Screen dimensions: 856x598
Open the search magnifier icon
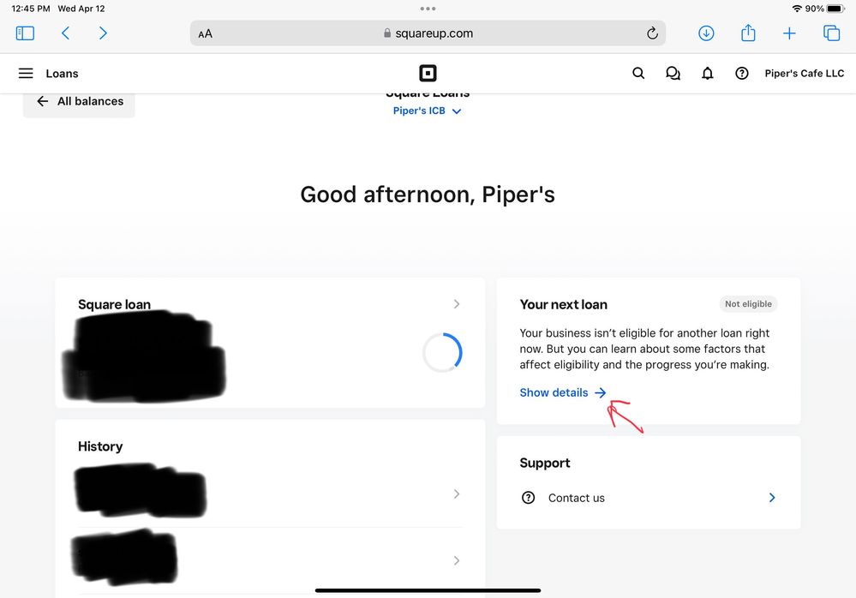click(638, 73)
